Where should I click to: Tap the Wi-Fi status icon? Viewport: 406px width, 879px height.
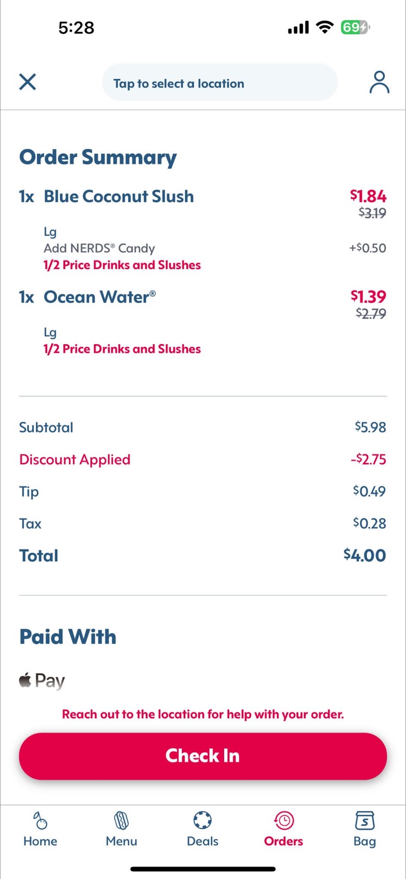(325, 27)
